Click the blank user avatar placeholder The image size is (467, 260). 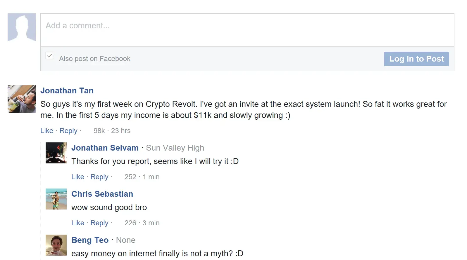(x=22, y=27)
